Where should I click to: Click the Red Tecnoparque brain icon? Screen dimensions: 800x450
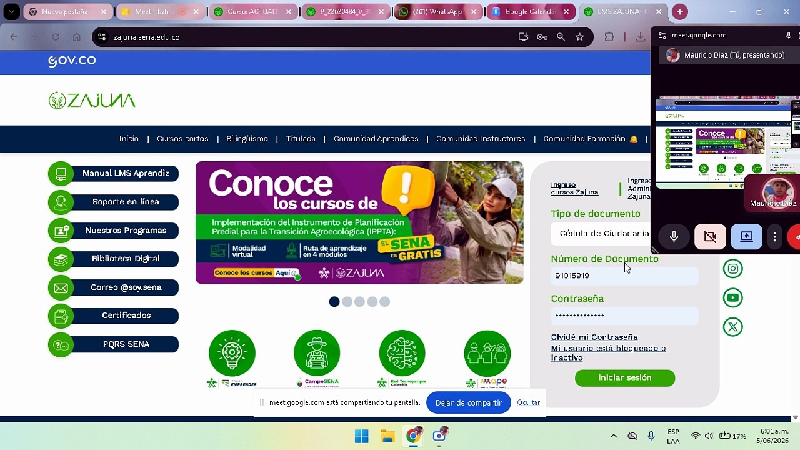click(402, 353)
